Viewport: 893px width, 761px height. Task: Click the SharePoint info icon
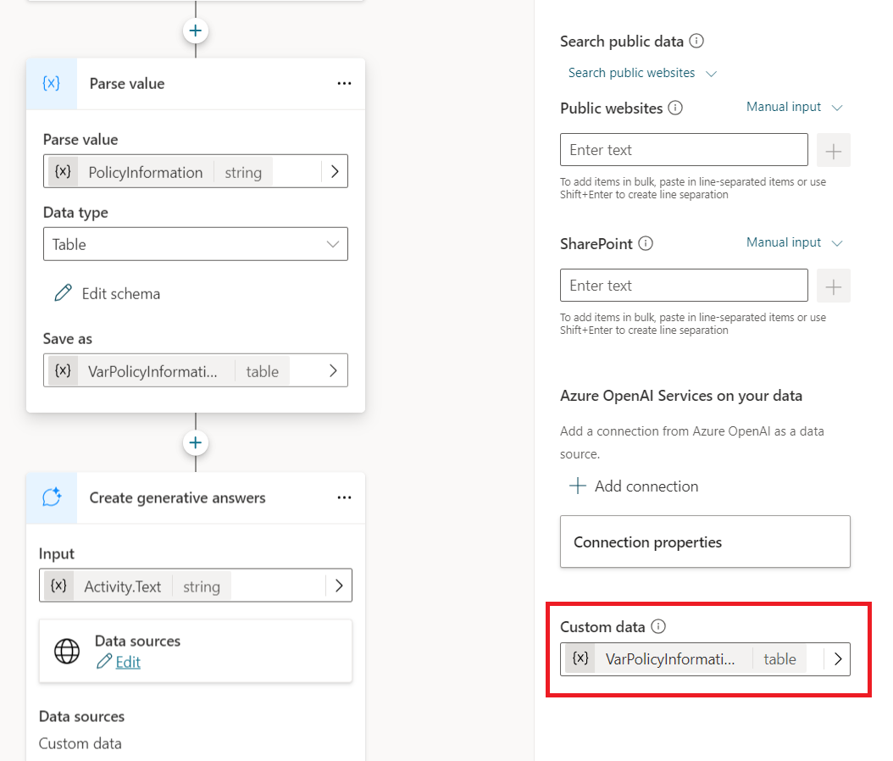click(646, 244)
